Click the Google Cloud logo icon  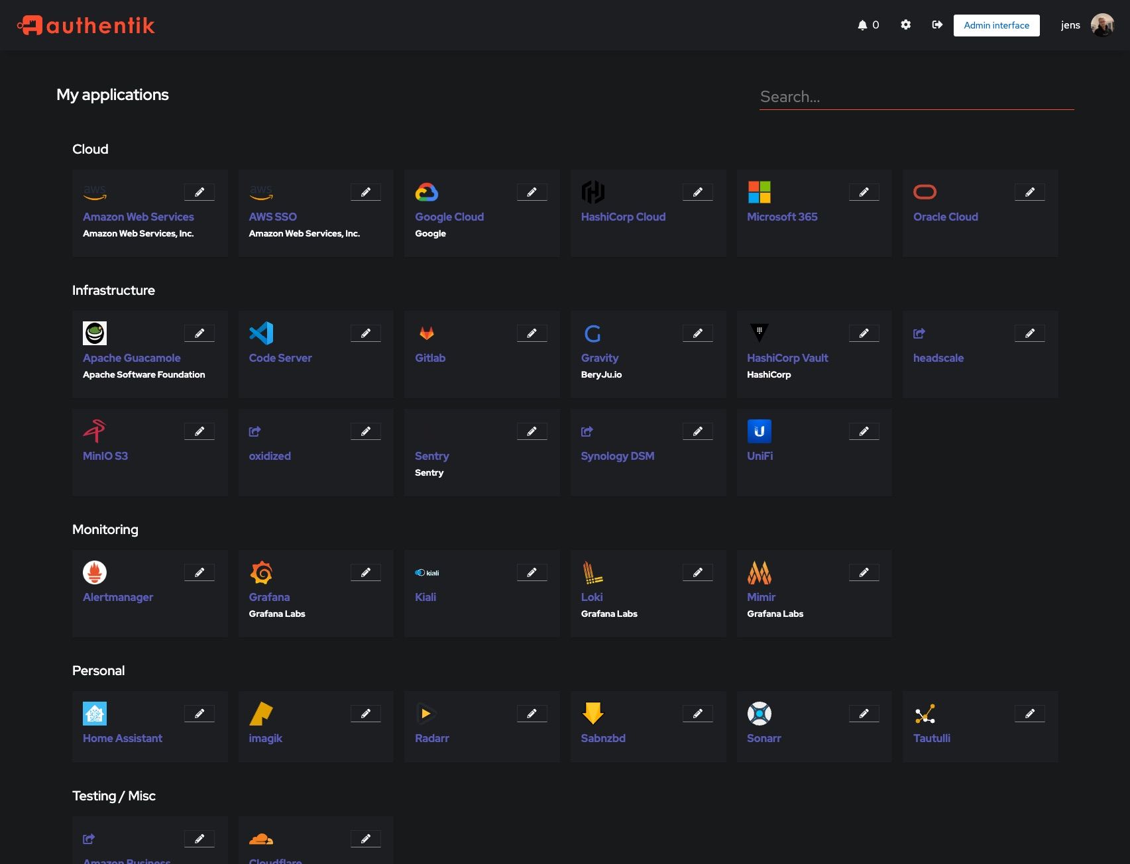pos(426,192)
